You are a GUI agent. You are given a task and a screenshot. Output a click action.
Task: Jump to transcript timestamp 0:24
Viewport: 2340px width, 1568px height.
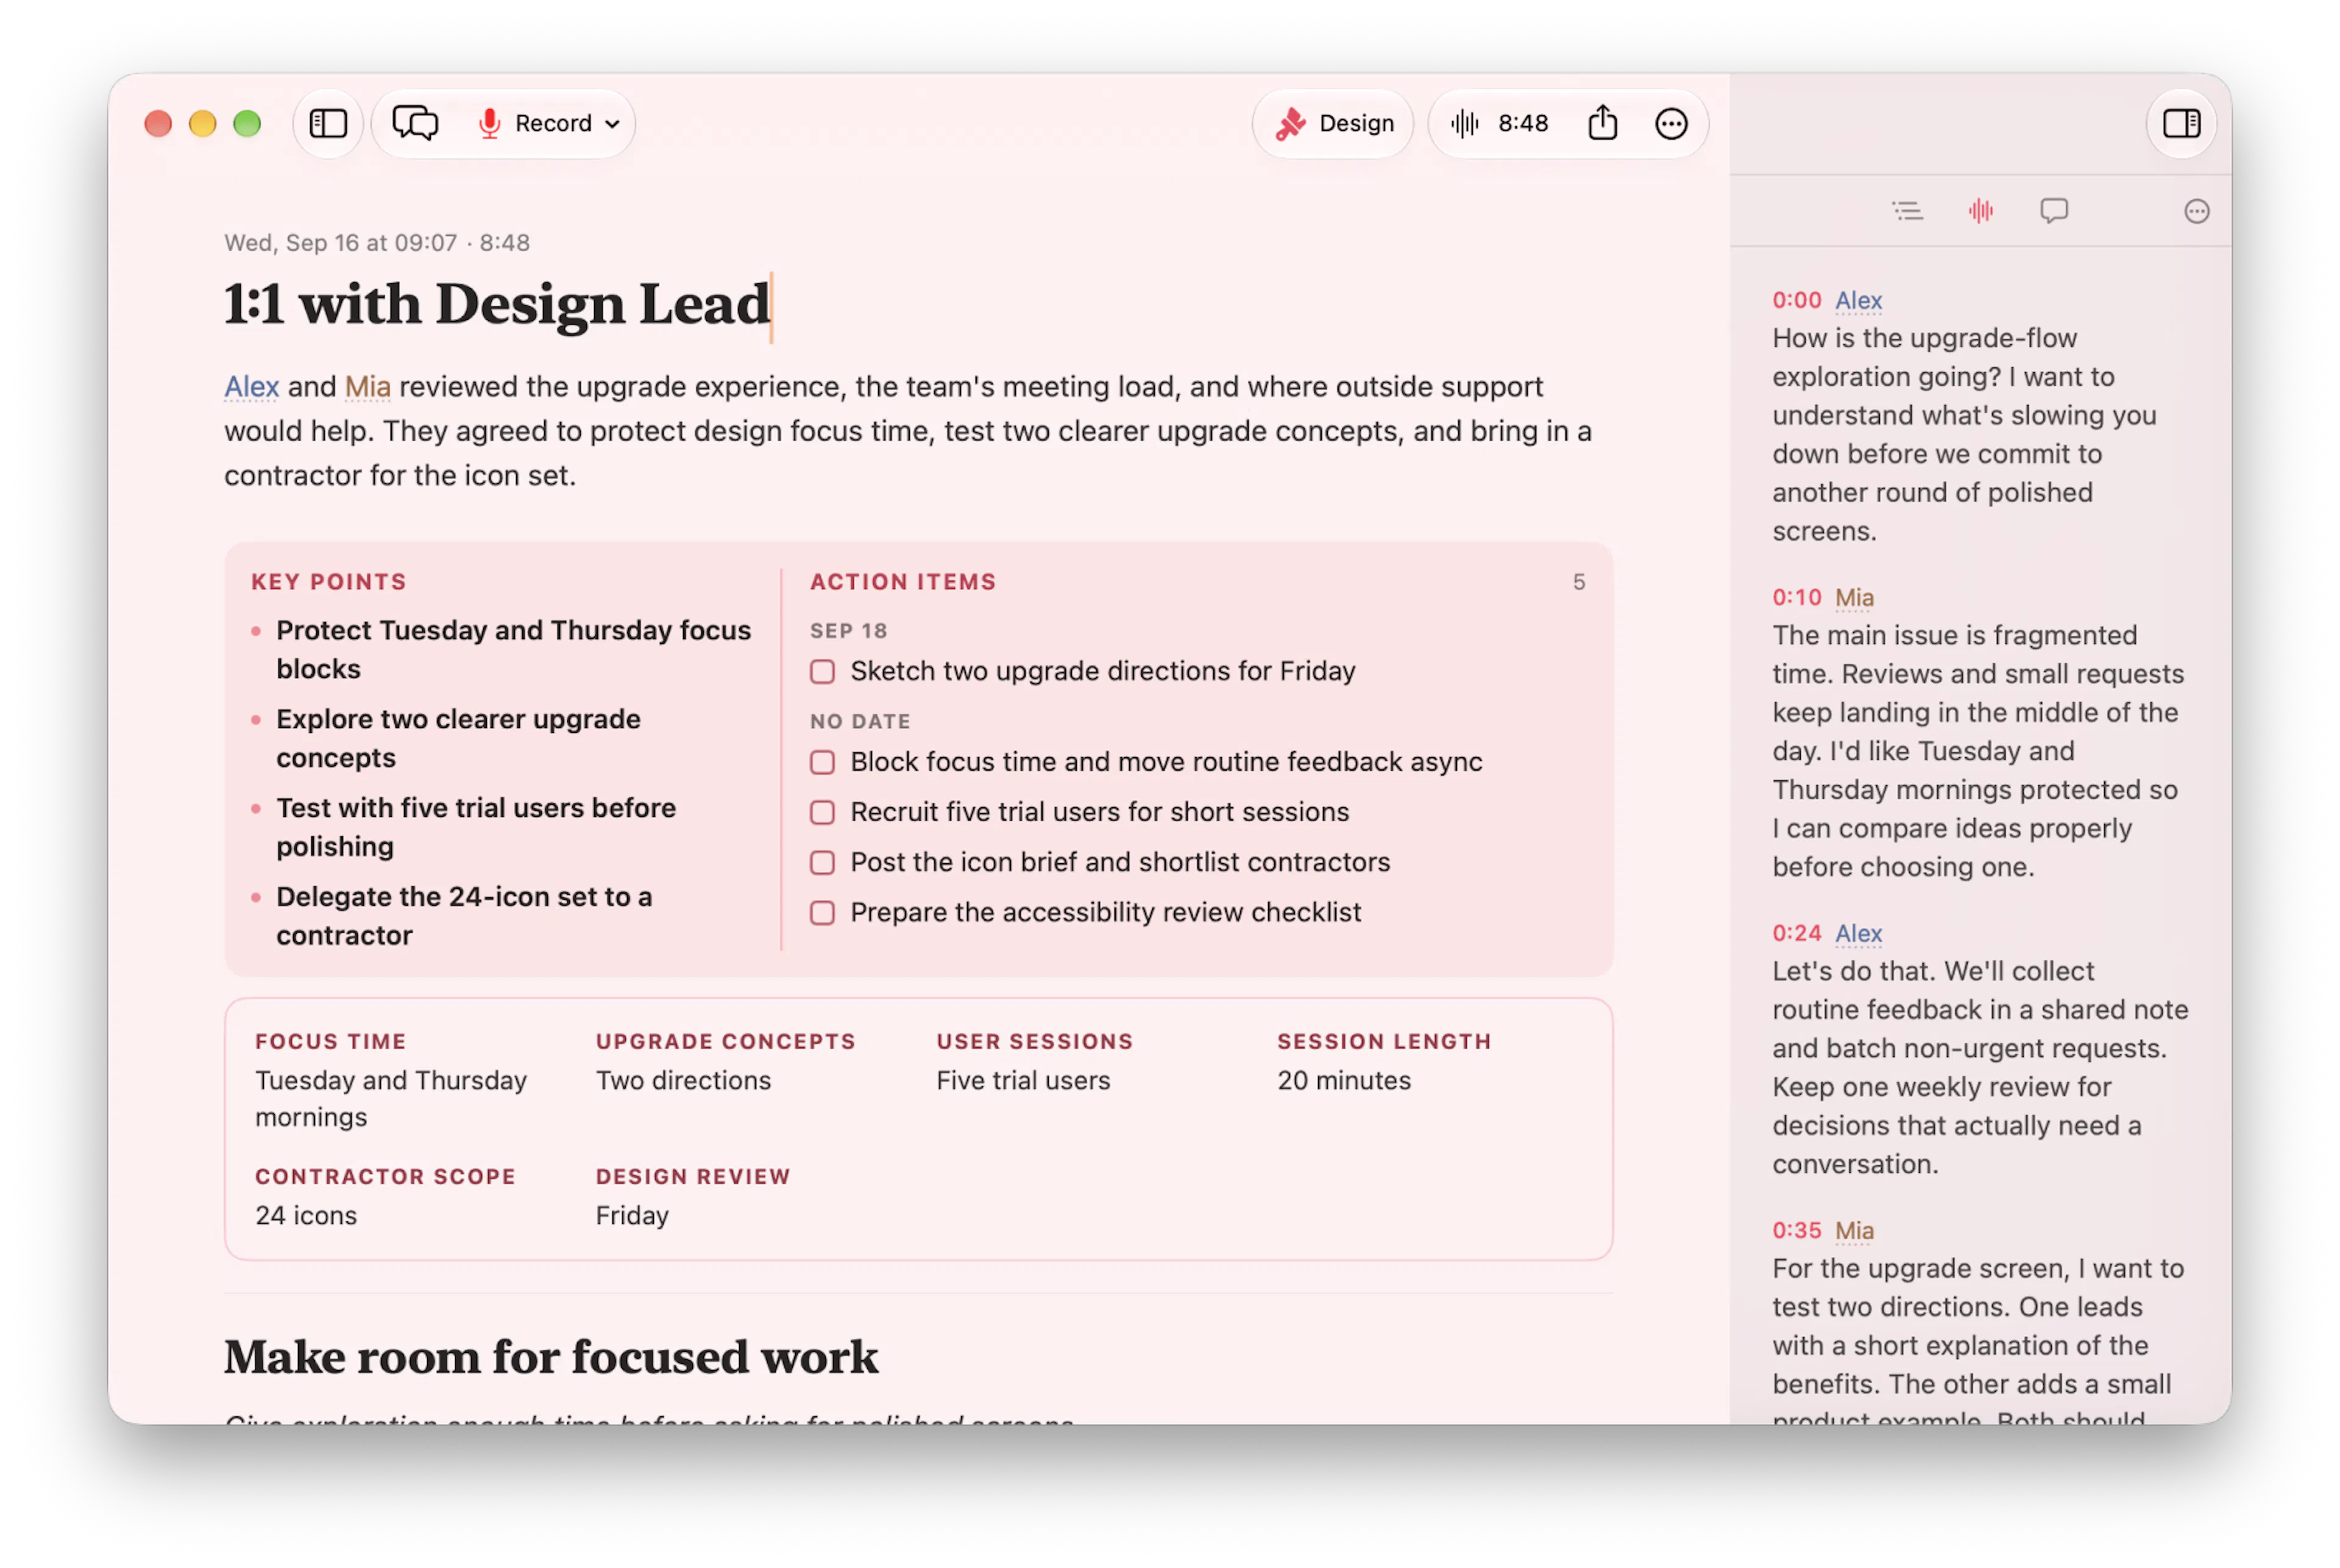[x=1796, y=933]
